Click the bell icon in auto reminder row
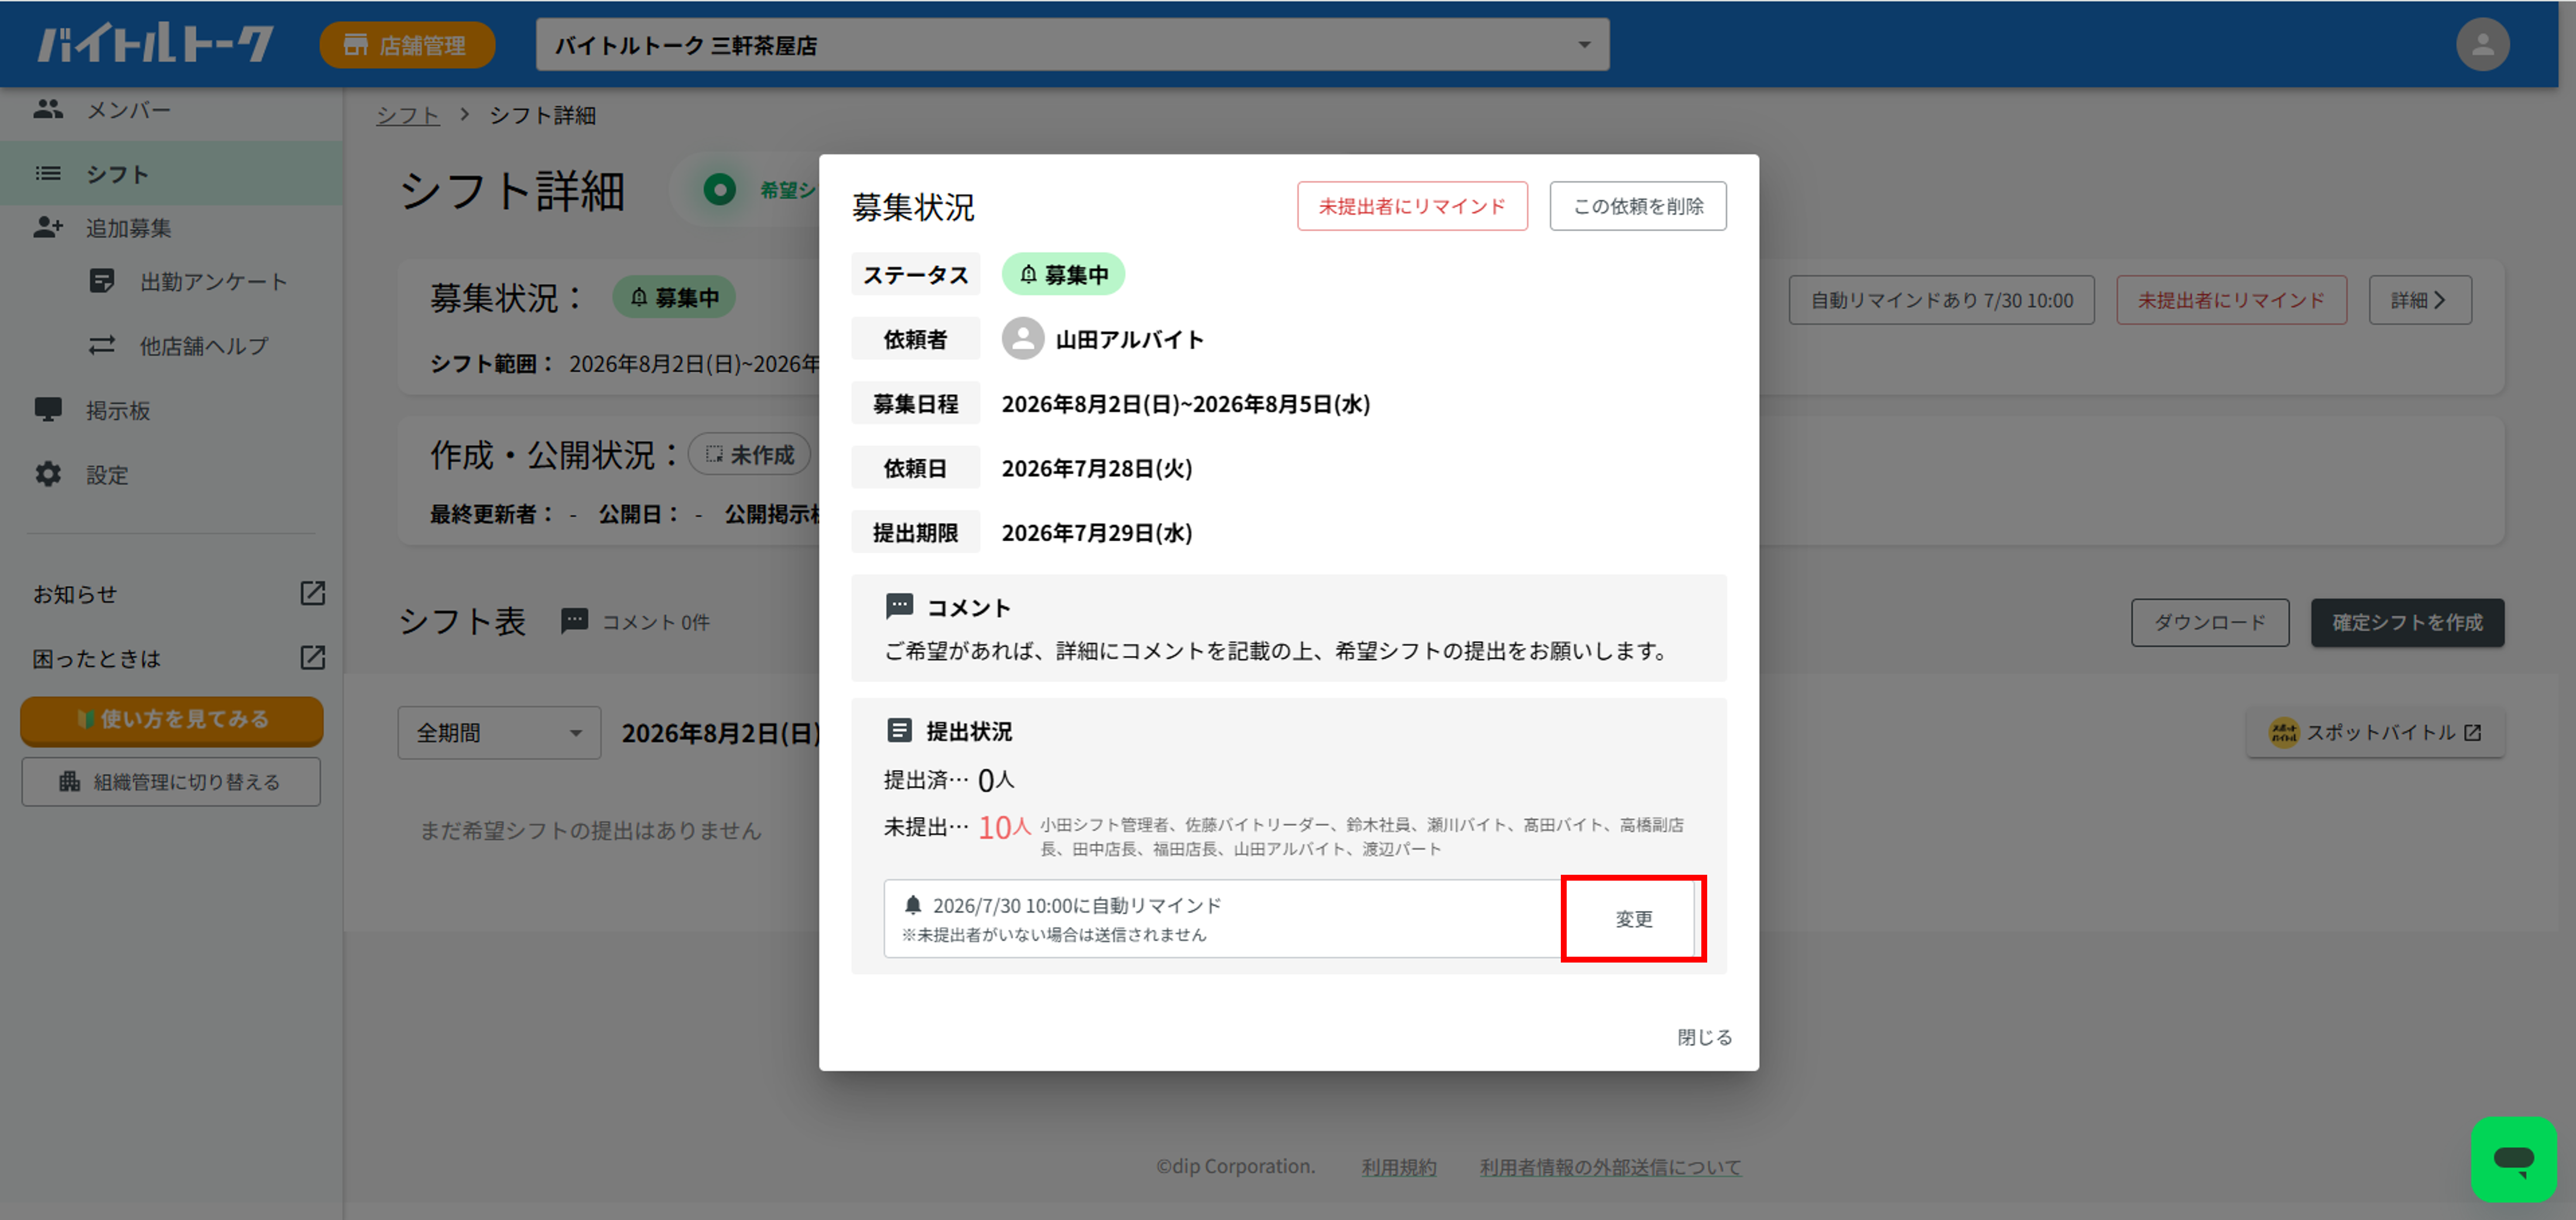 pyautogui.click(x=912, y=904)
